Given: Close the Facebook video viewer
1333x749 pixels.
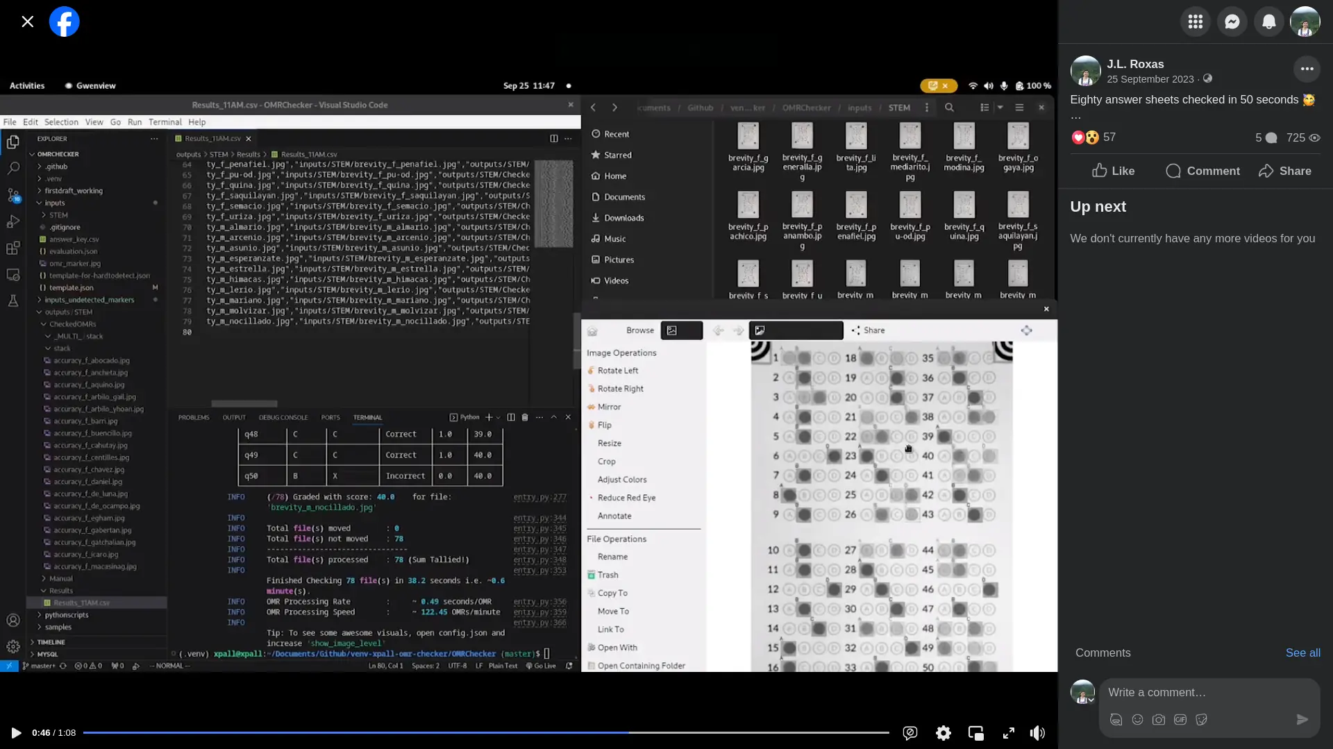Looking at the screenshot, I should click(x=28, y=22).
